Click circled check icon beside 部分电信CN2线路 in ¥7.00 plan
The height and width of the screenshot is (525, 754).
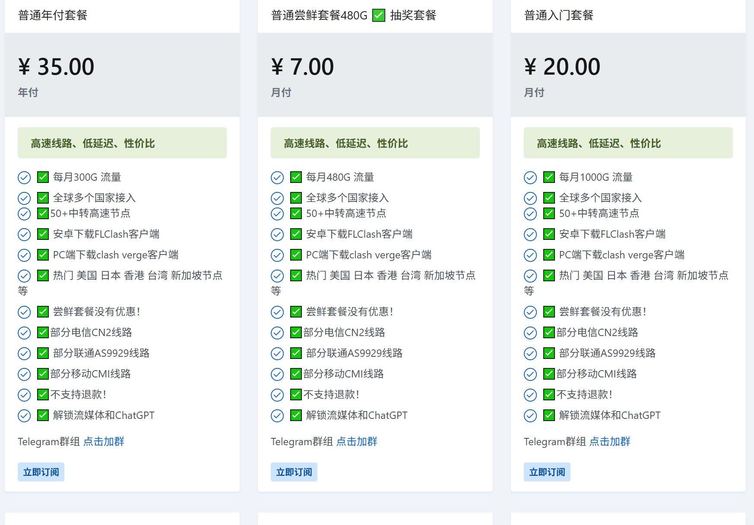pos(277,333)
